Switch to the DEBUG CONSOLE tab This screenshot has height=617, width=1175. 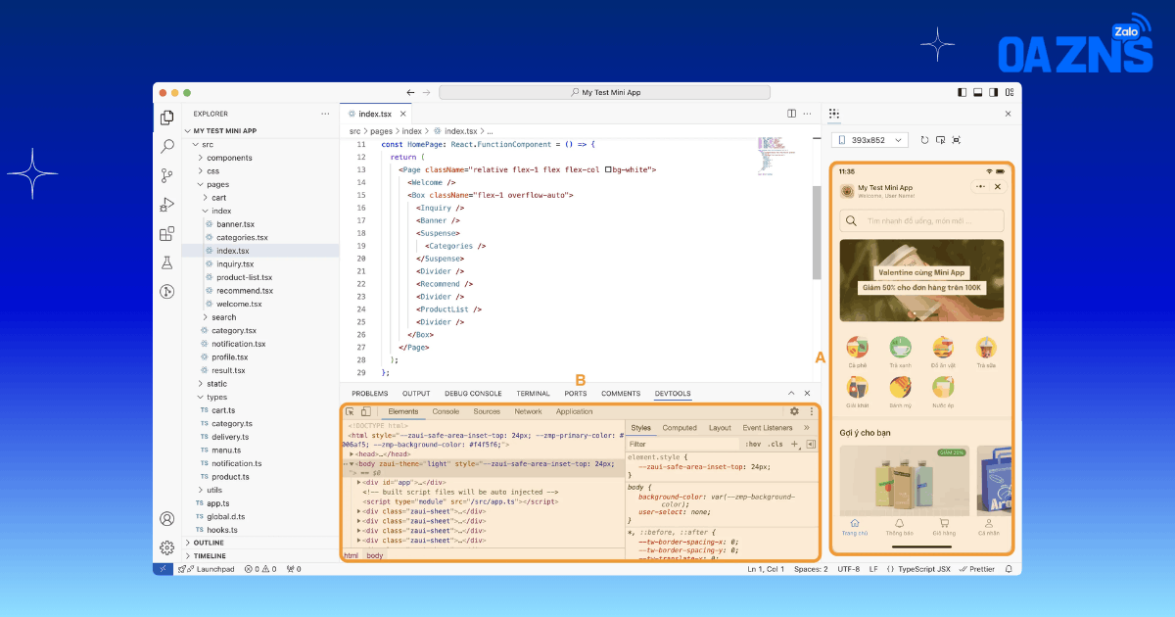(473, 394)
